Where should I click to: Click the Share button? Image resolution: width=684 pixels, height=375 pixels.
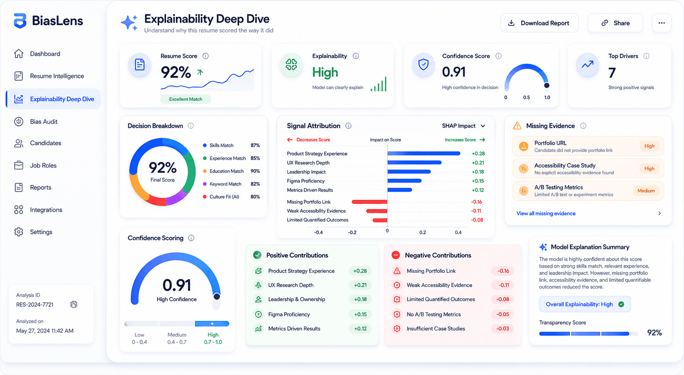pos(615,23)
